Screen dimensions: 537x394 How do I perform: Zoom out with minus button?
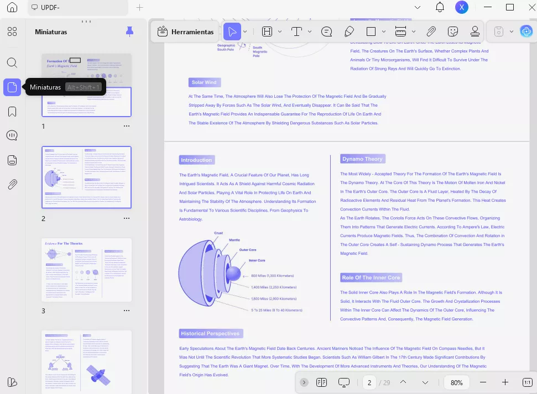483,382
